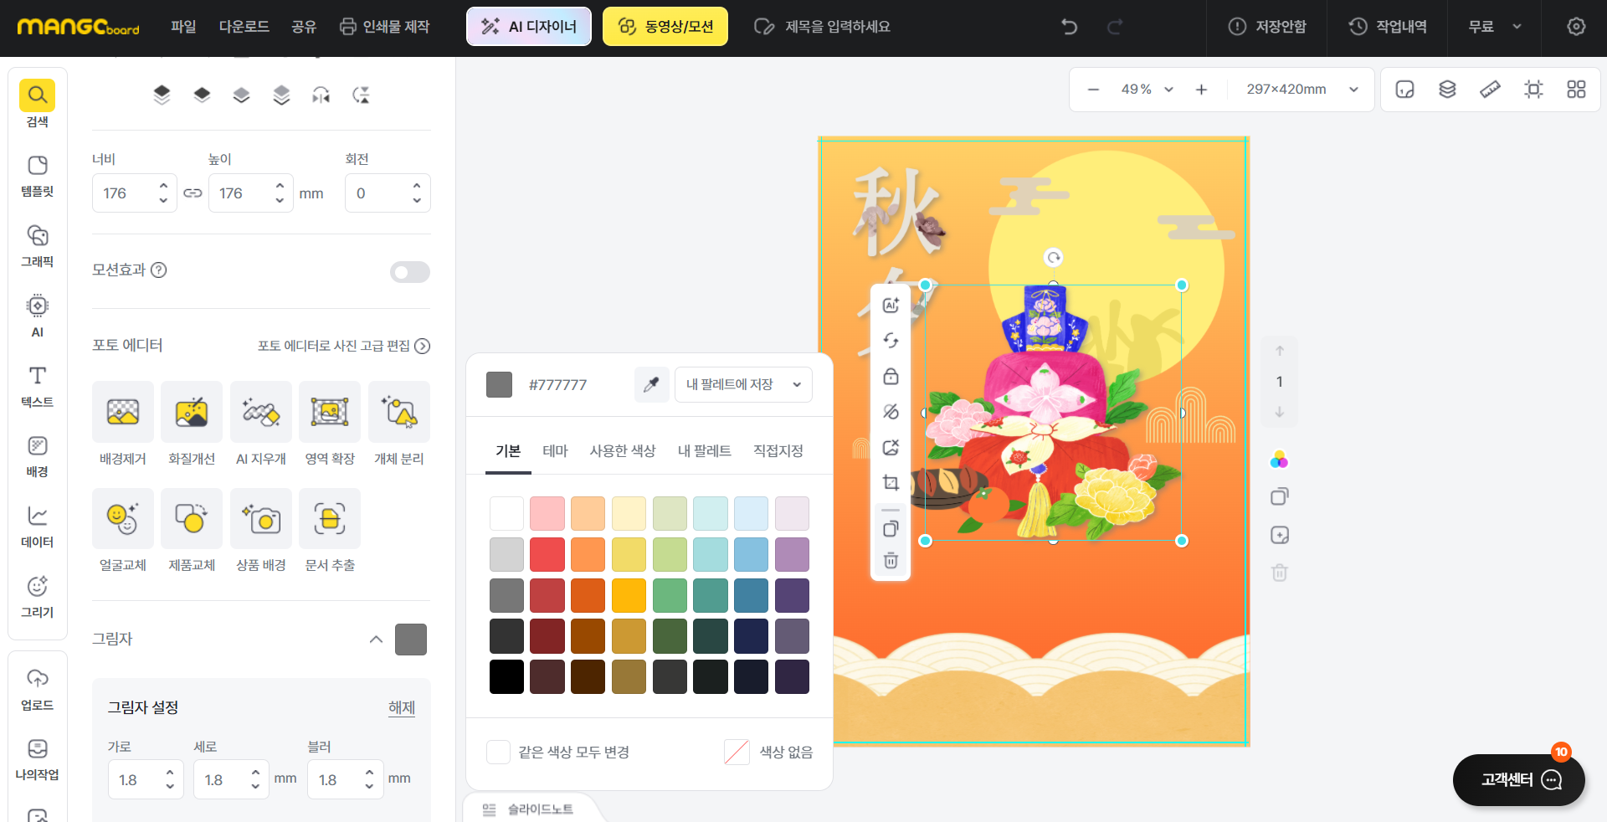This screenshot has height=822, width=1607.
Task: Click the crop icon in floating toolbar
Action: 891,483
